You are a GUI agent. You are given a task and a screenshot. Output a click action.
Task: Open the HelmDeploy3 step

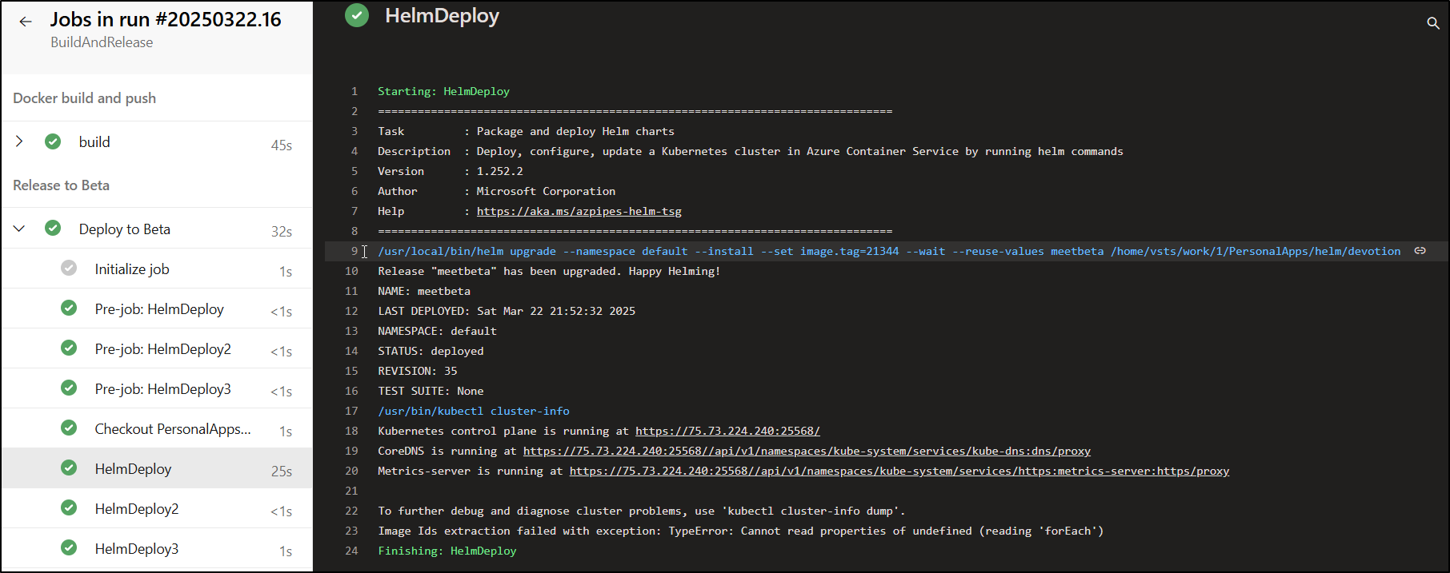(x=157, y=549)
